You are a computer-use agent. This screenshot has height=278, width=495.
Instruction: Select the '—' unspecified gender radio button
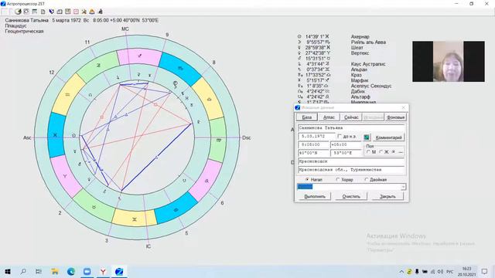(x=394, y=152)
